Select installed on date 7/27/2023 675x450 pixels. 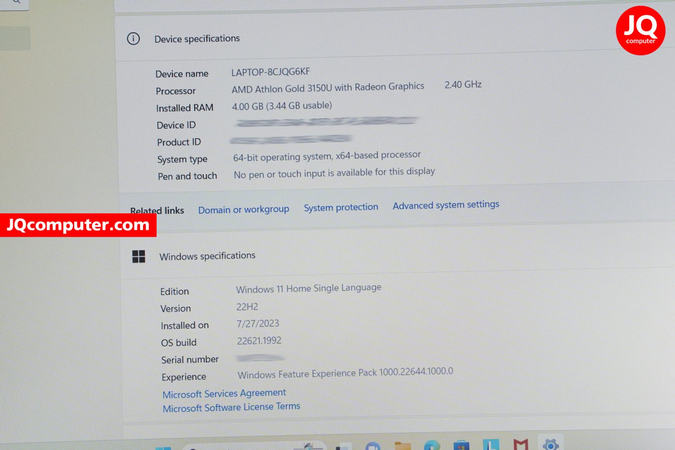coord(258,324)
